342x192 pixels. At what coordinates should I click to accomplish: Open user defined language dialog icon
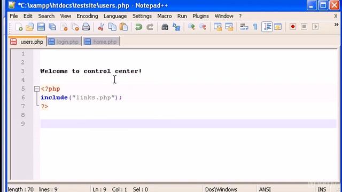(278, 27)
